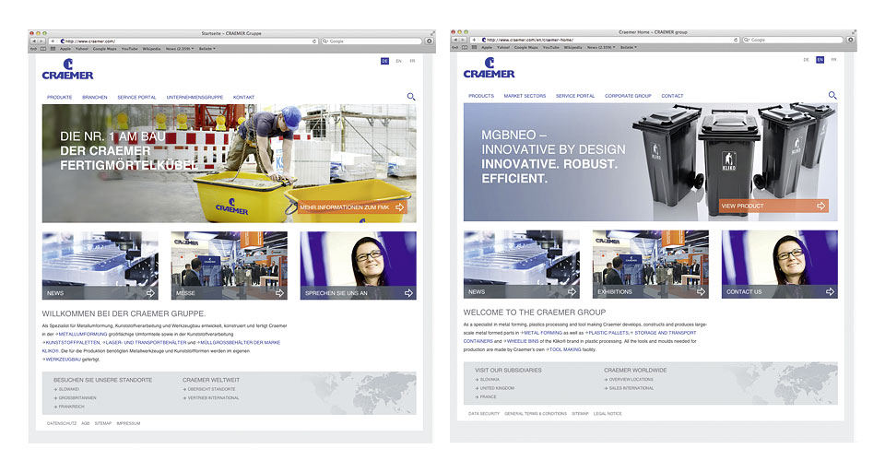Open the YouTube bookmark in Craemer Home window
The width and height of the screenshot is (885, 472).
pos(551,47)
